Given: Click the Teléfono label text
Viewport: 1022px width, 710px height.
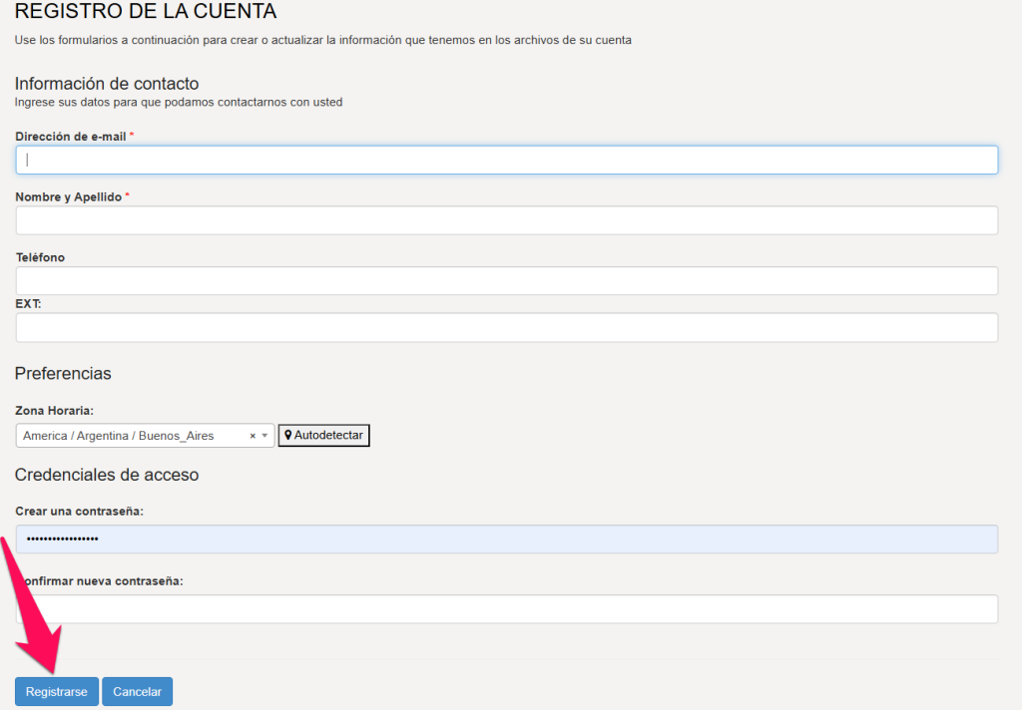Looking at the screenshot, I should [x=40, y=257].
